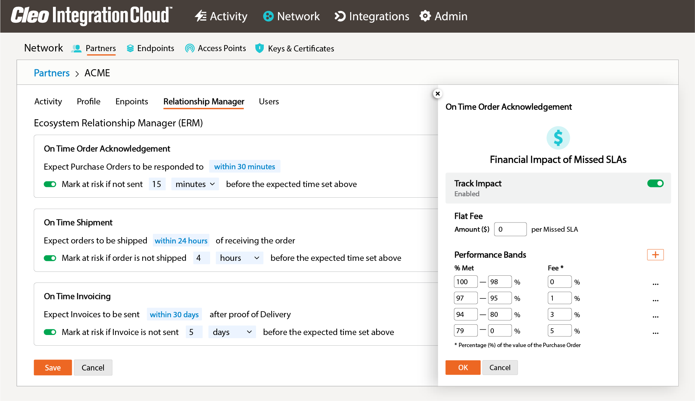Click the 95 lower bound band field
Viewport: 695px width, 401px height.
click(x=500, y=298)
